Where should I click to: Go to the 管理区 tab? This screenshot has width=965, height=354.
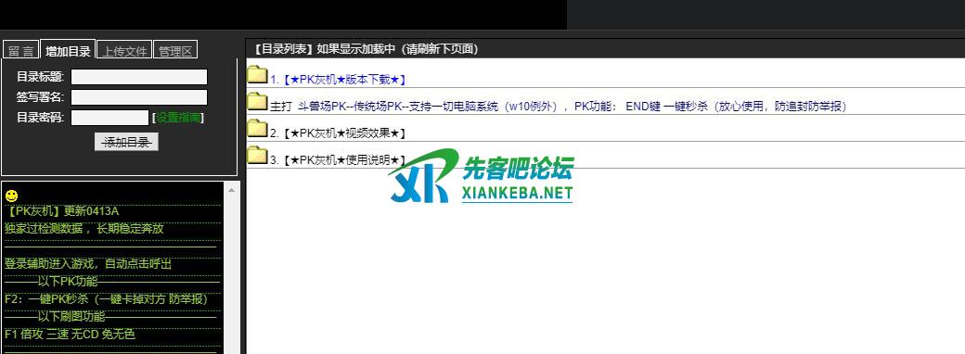click(174, 50)
